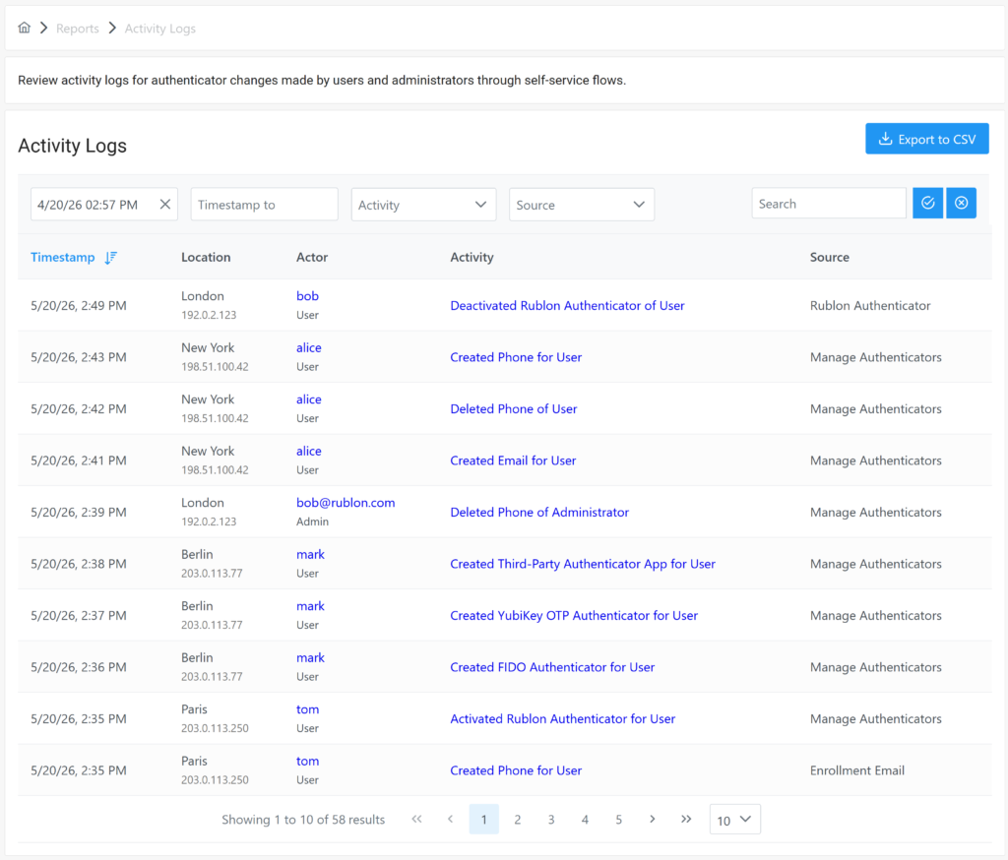Click into the Search box
The height and width of the screenshot is (860, 1008).
click(829, 204)
